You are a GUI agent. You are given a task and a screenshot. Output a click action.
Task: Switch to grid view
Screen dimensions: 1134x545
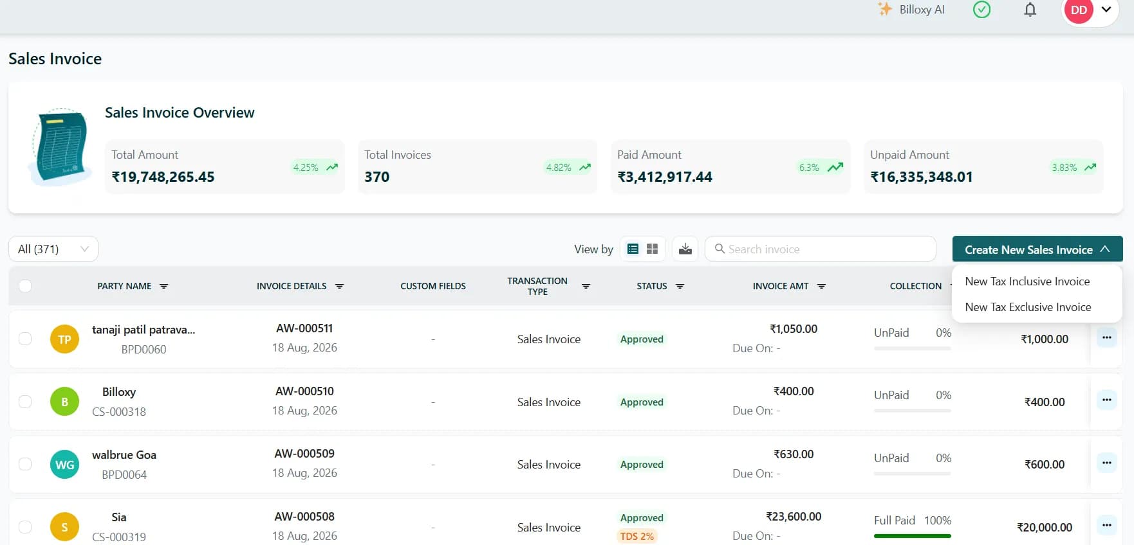[x=652, y=249]
